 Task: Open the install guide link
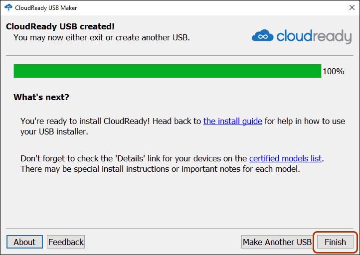(232, 121)
